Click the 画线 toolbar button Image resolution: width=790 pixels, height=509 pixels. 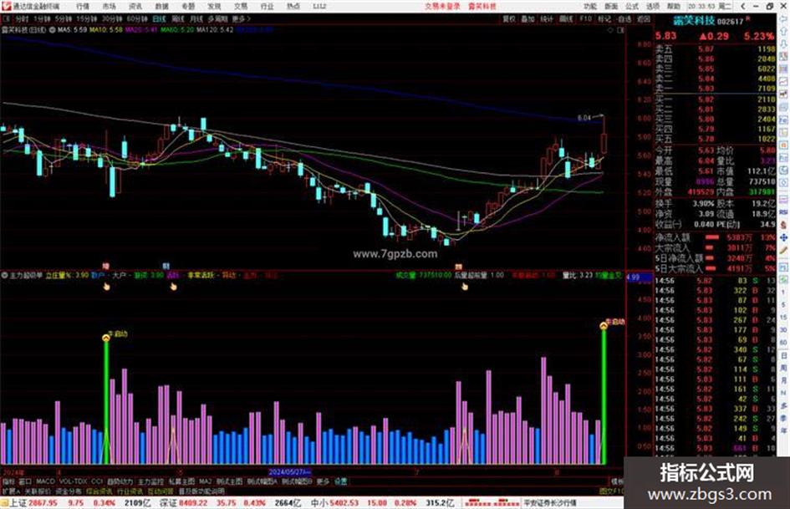pos(566,19)
